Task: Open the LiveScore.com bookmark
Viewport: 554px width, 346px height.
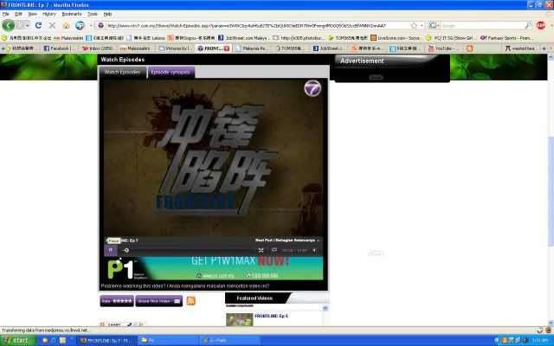Action: click(x=396, y=38)
